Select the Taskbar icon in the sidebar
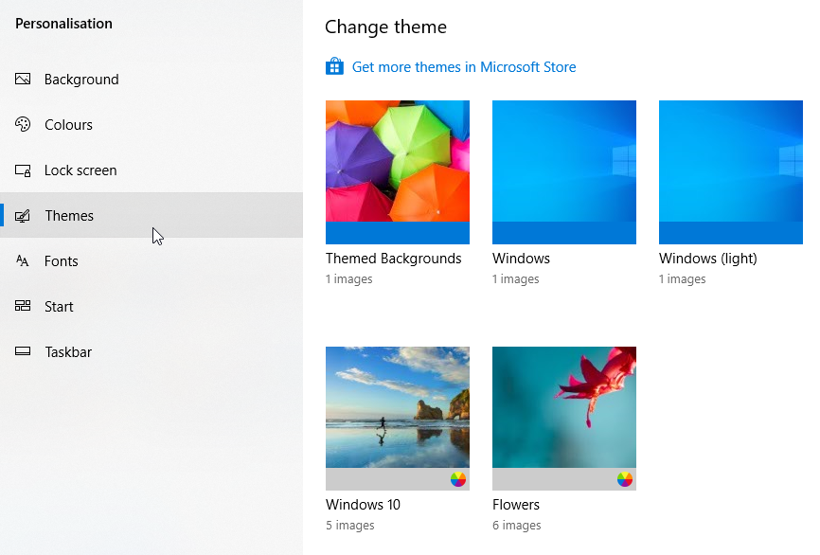820x555 pixels. pos(22,352)
